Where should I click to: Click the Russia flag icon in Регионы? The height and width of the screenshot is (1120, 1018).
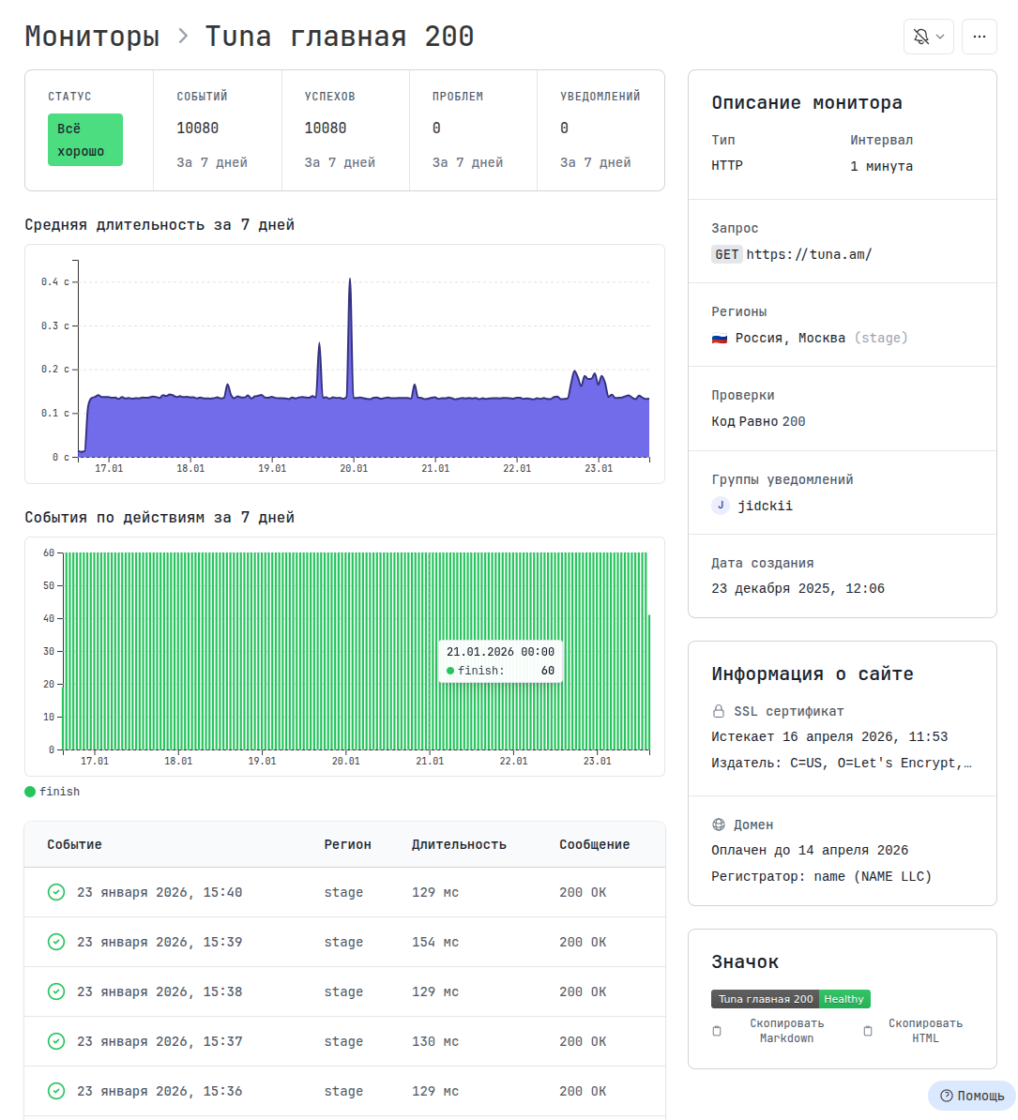click(720, 338)
